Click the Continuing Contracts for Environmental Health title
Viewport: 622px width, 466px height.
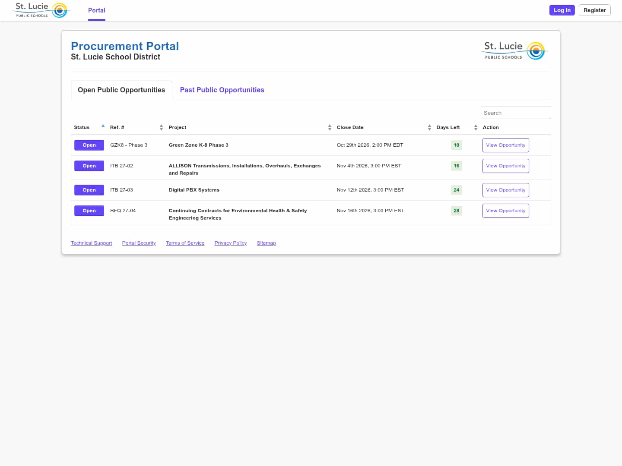[x=238, y=214]
